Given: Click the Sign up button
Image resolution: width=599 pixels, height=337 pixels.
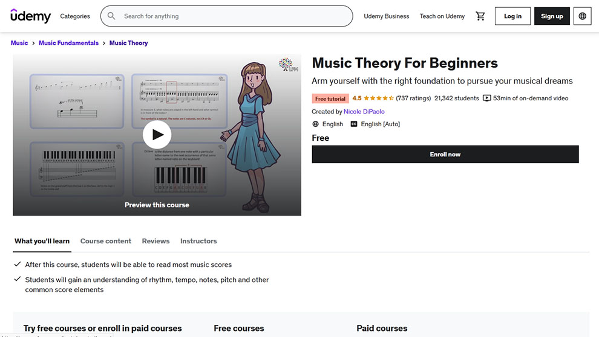Looking at the screenshot, I should [x=552, y=16].
